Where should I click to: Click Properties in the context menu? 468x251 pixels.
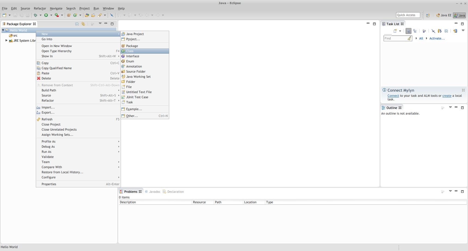[78, 184]
